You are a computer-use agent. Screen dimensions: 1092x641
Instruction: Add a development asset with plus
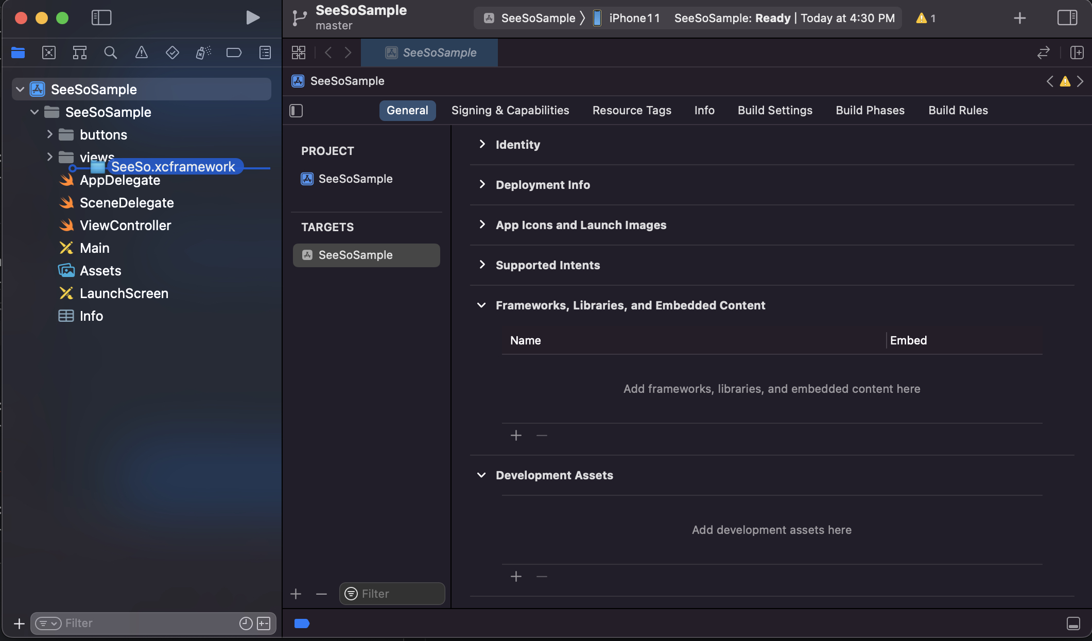pyautogui.click(x=516, y=577)
